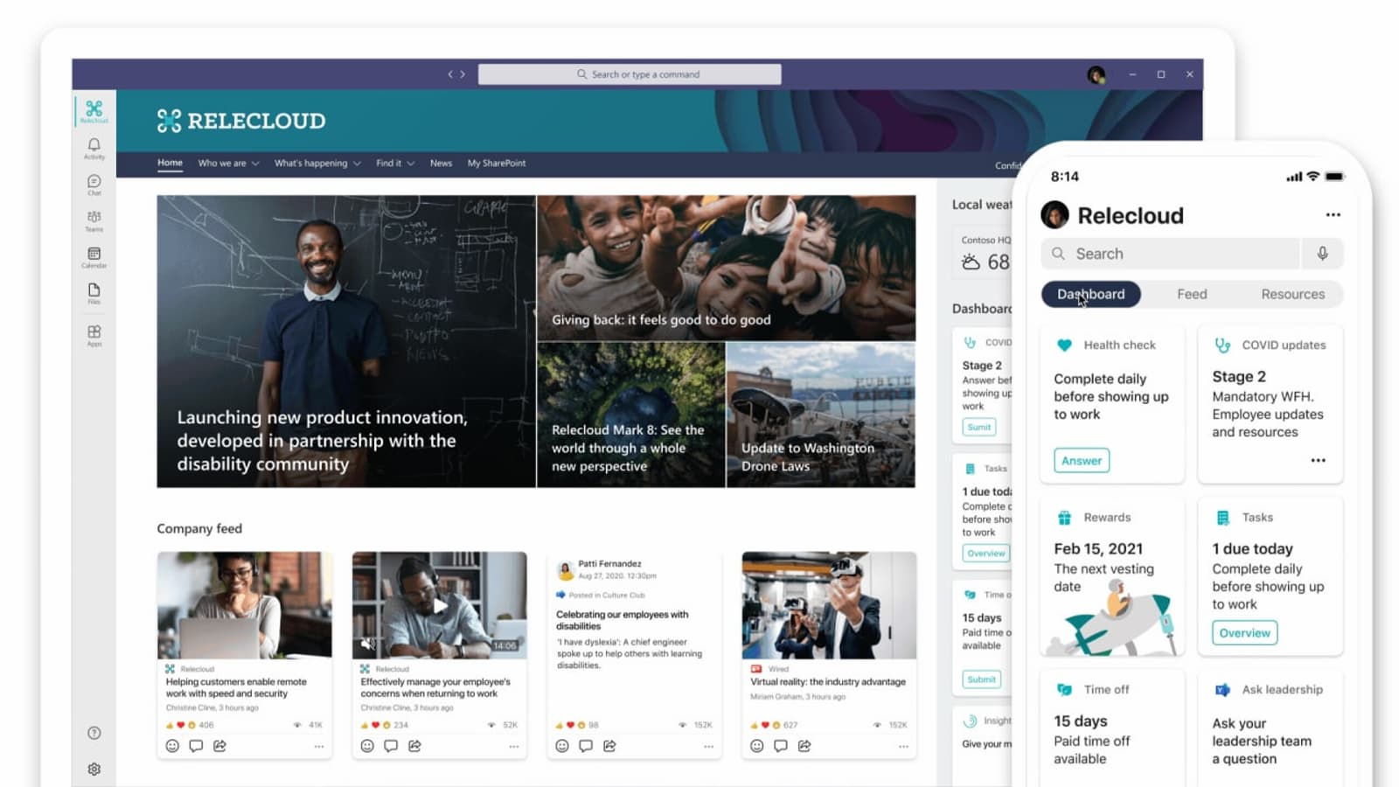Screen dimensions: 1399x787
Task: Open the help question mark icon
Action: 94,733
